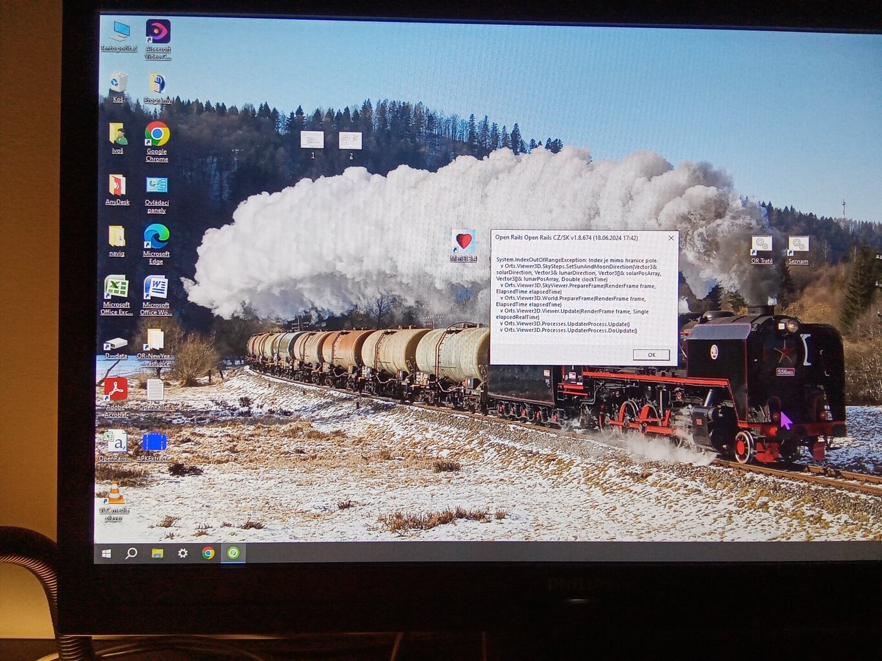
Task: Open File Explorer from the taskbar
Action: coord(157,553)
